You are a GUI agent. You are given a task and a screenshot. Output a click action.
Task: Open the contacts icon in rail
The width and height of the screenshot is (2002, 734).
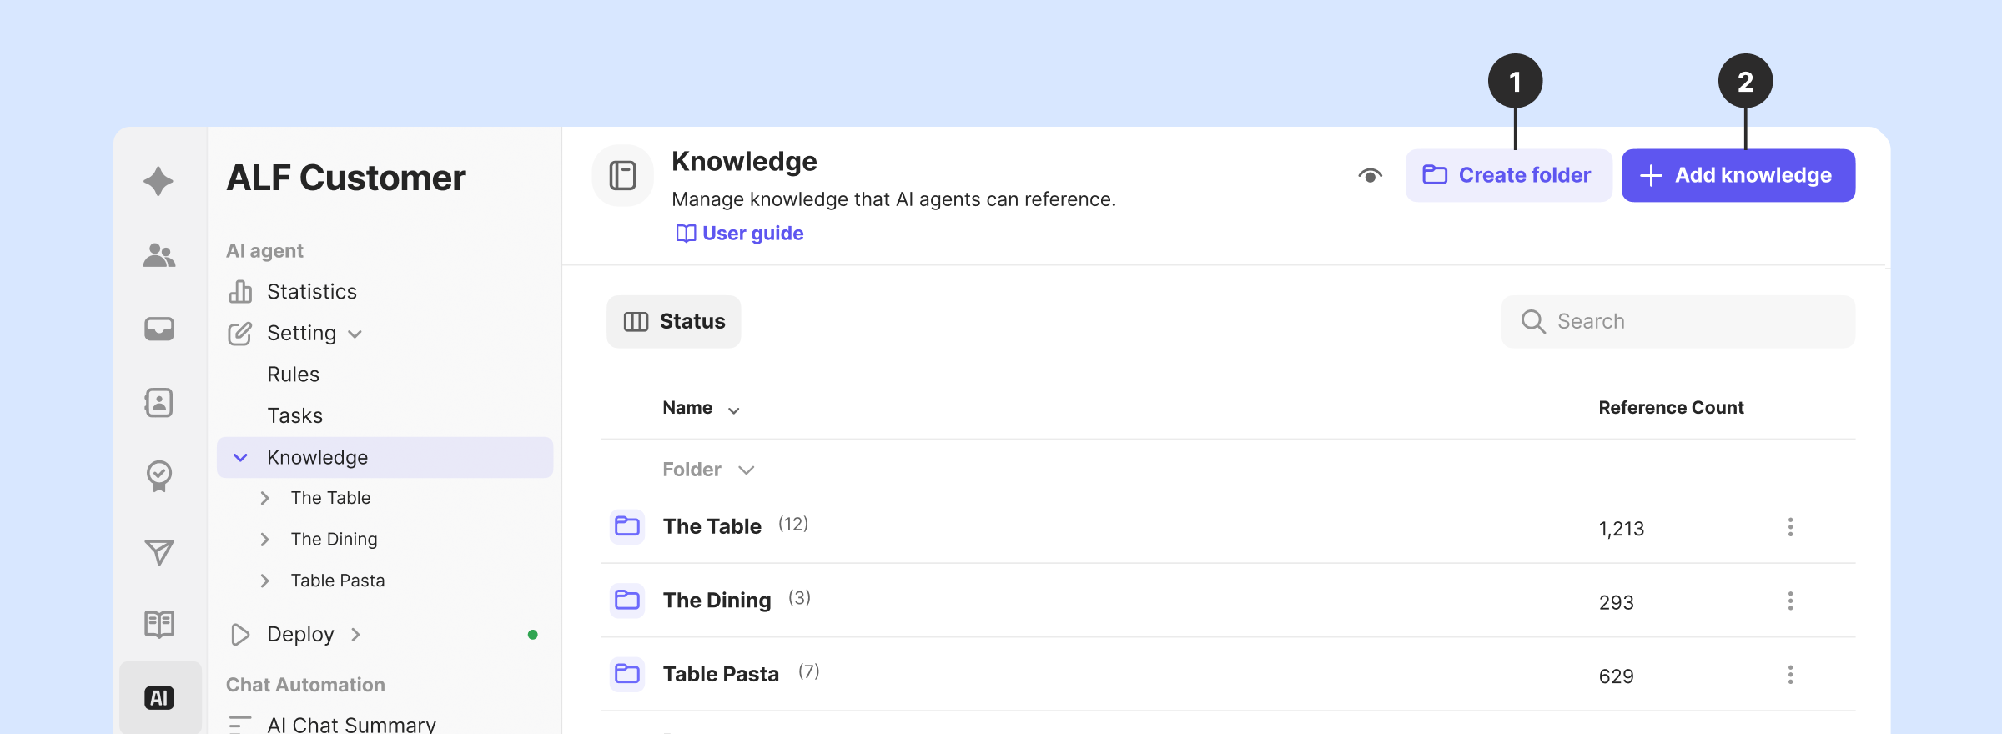pos(158,403)
